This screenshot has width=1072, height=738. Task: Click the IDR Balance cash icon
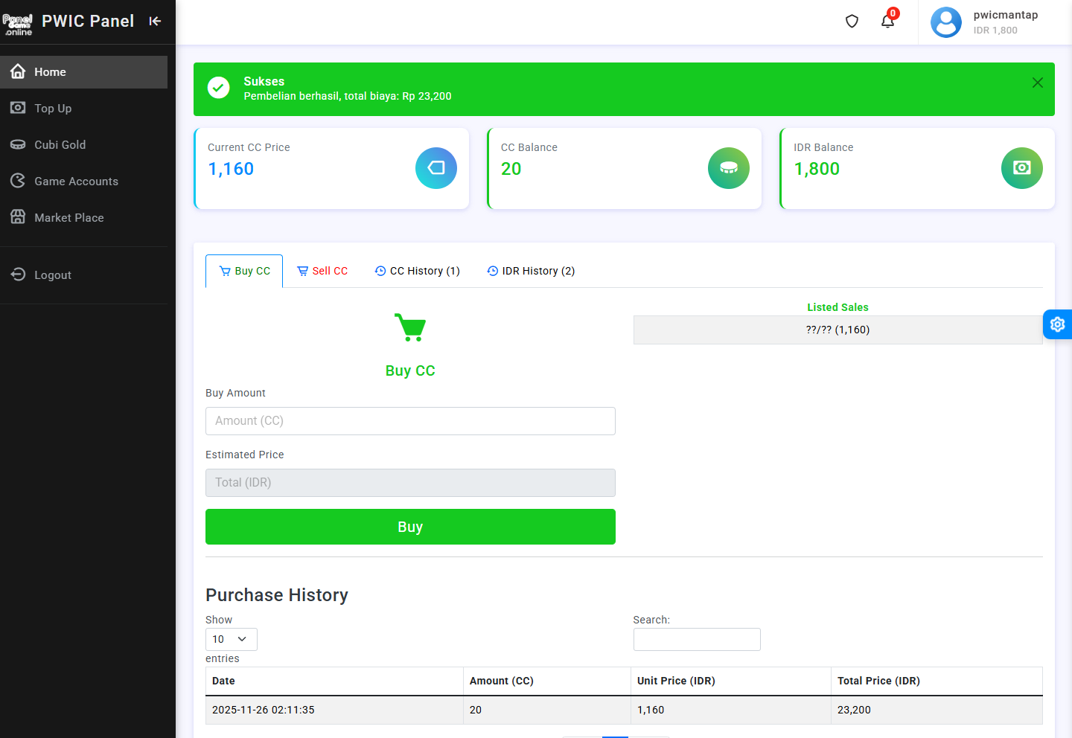click(x=1021, y=168)
